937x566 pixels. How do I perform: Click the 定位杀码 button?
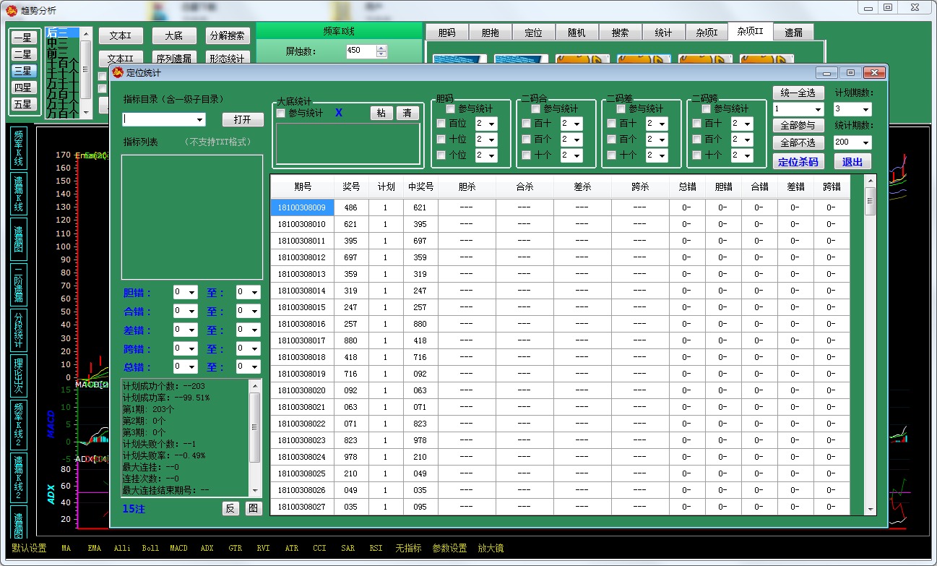point(798,162)
